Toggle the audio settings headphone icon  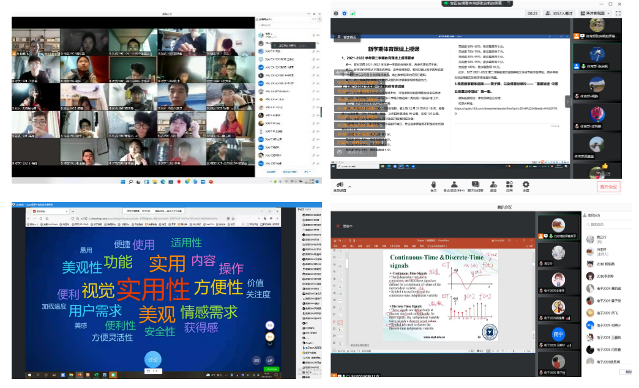pos(340,184)
